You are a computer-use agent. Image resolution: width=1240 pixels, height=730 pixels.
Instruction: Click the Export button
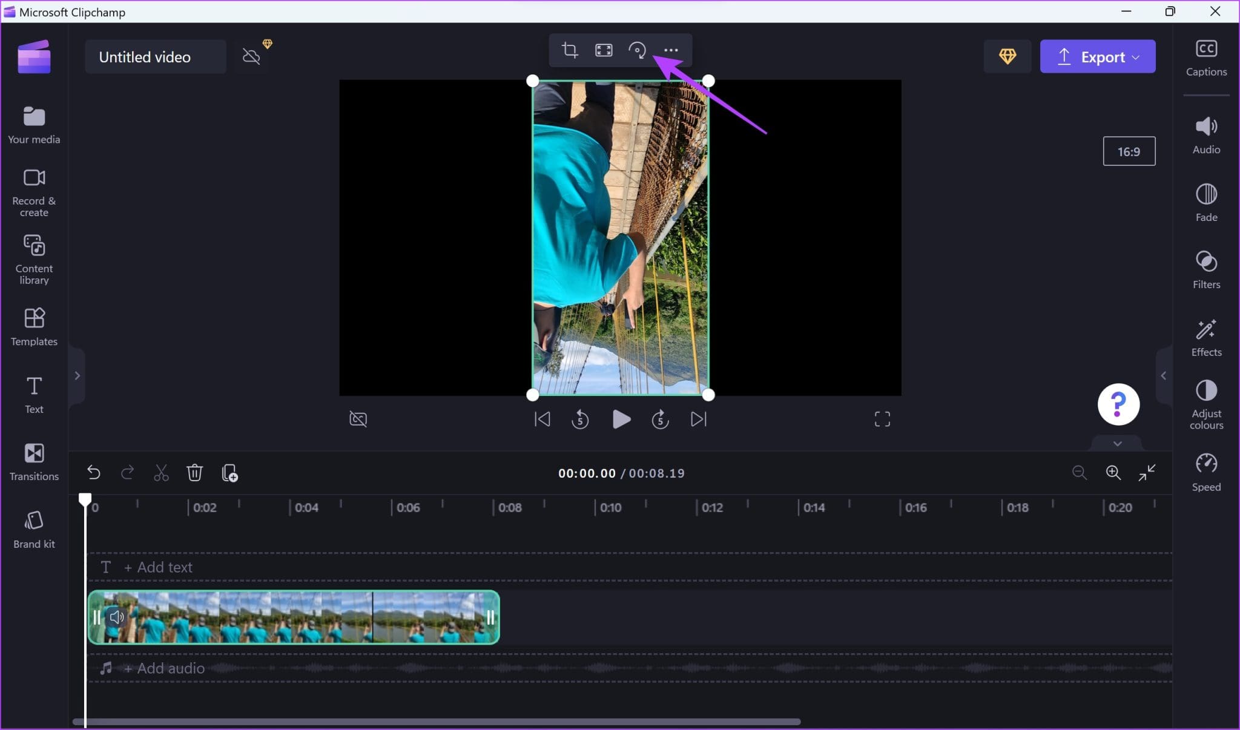1097,57
